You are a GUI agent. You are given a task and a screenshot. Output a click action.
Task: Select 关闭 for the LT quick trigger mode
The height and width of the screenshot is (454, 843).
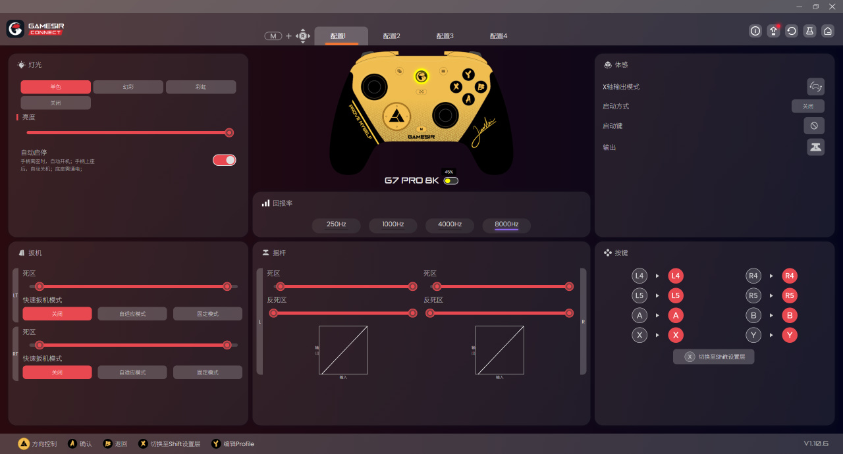[x=57, y=314]
